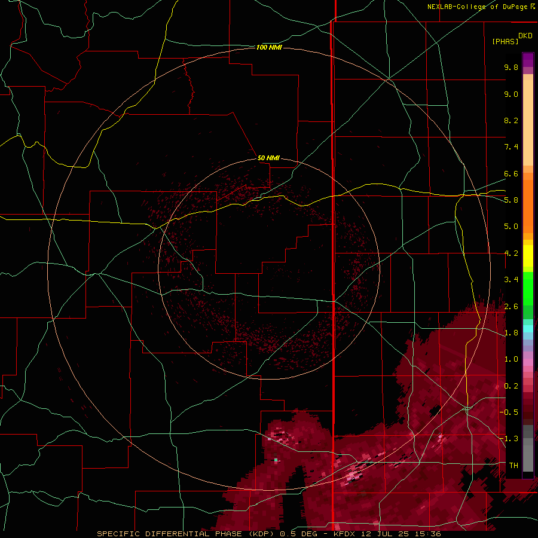The width and height of the screenshot is (538, 538).
Task: Pick the orange segment of the color bar
Action: [528, 206]
